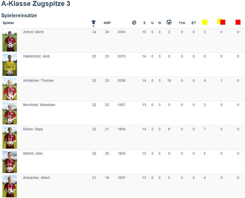
Task: Click the Spieler column header
Action: pyautogui.click(x=8, y=23)
